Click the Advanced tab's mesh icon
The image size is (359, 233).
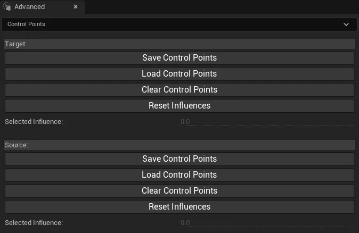pyautogui.click(x=7, y=6)
